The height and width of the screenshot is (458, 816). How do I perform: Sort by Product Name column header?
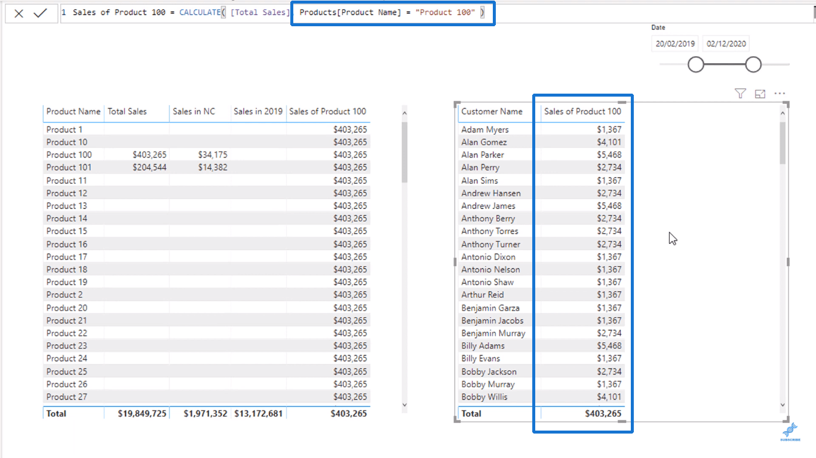(x=73, y=112)
